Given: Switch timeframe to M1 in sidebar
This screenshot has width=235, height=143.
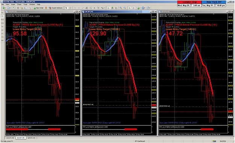Looking at the screenshot, I should pos(2,12).
